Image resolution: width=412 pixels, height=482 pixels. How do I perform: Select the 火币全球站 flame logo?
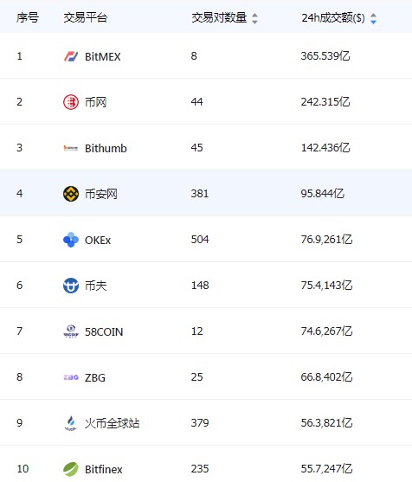point(71,423)
